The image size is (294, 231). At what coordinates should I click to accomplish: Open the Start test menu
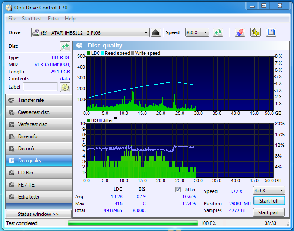click(32, 19)
